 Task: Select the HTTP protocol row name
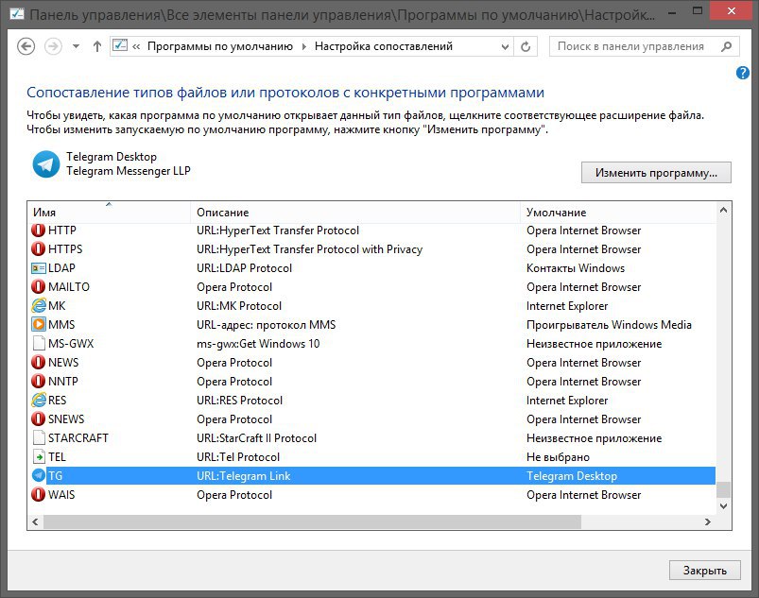coord(62,231)
